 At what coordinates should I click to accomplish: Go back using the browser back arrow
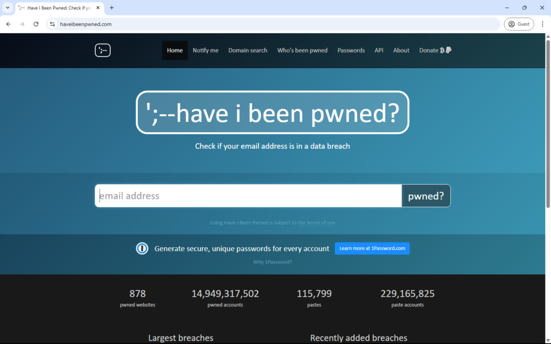click(9, 24)
